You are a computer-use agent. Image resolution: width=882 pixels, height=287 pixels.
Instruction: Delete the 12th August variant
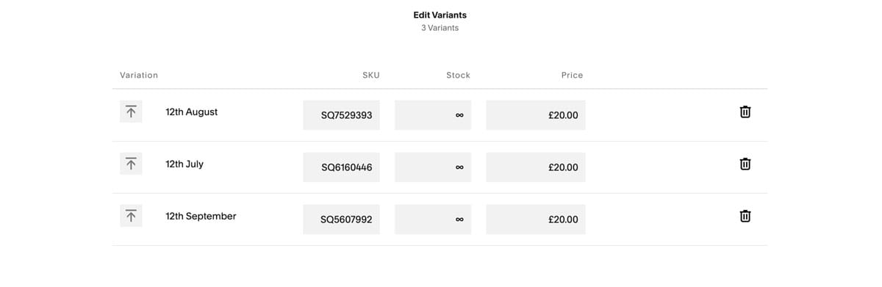click(745, 112)
